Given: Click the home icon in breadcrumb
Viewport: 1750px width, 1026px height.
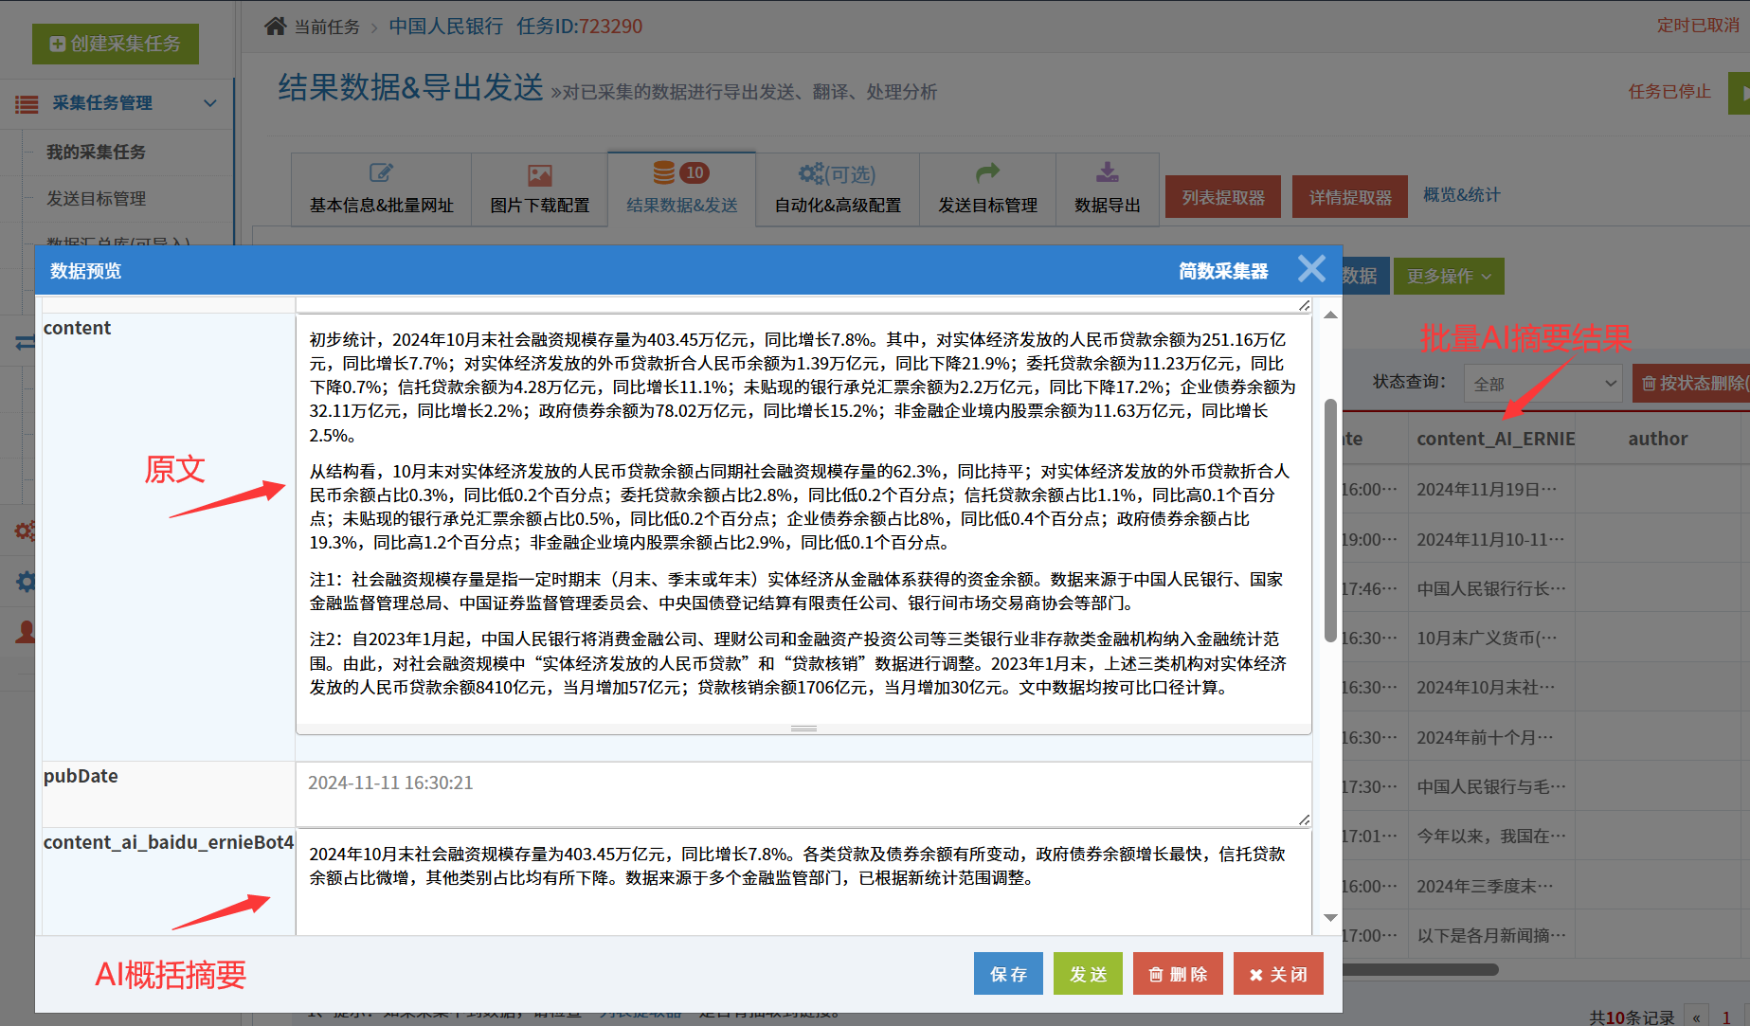Looking at the screenshot, I should point(275,26).
